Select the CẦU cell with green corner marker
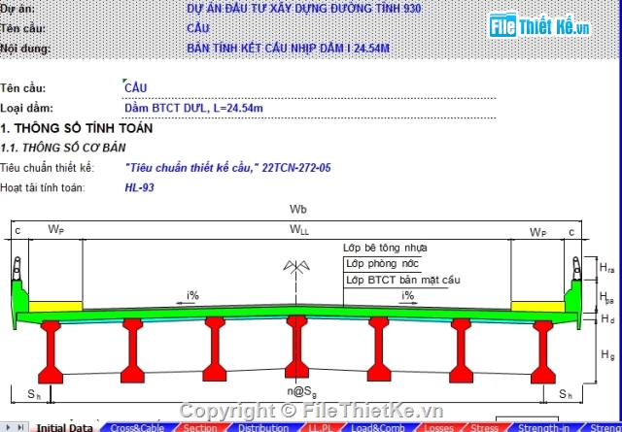This screenshot has width=622, height=432. (135, 87)
